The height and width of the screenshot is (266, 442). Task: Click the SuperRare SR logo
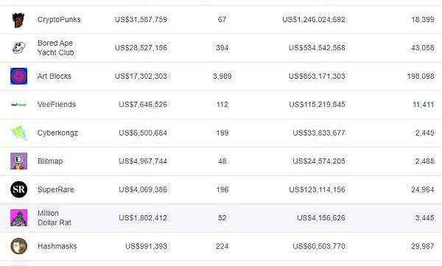[19, 189]
